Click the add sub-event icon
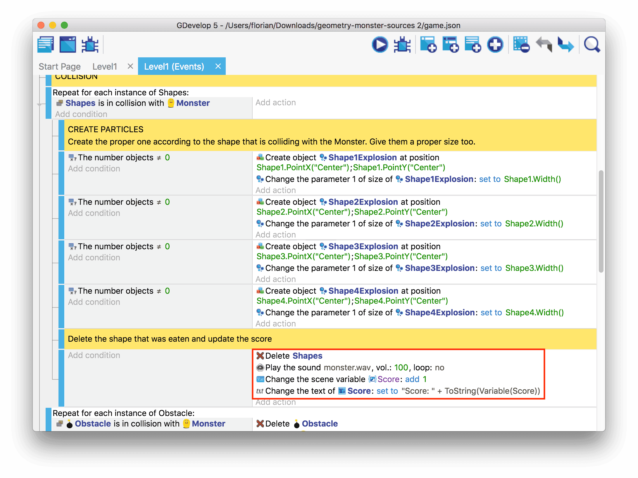The image size is (638, 478). (x=450, y=44)
